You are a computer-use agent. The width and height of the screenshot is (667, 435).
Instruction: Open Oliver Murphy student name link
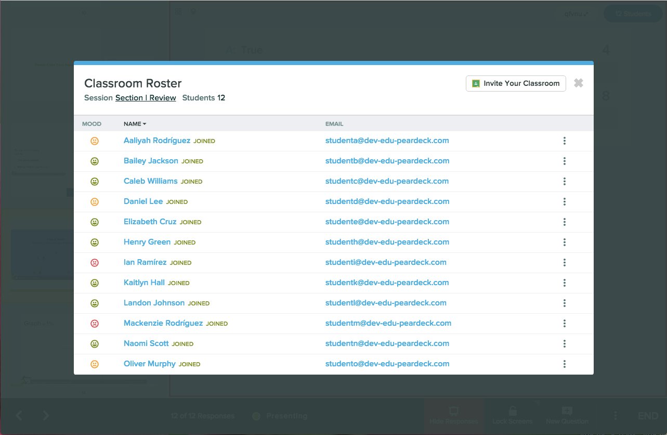tap(150, 364)
